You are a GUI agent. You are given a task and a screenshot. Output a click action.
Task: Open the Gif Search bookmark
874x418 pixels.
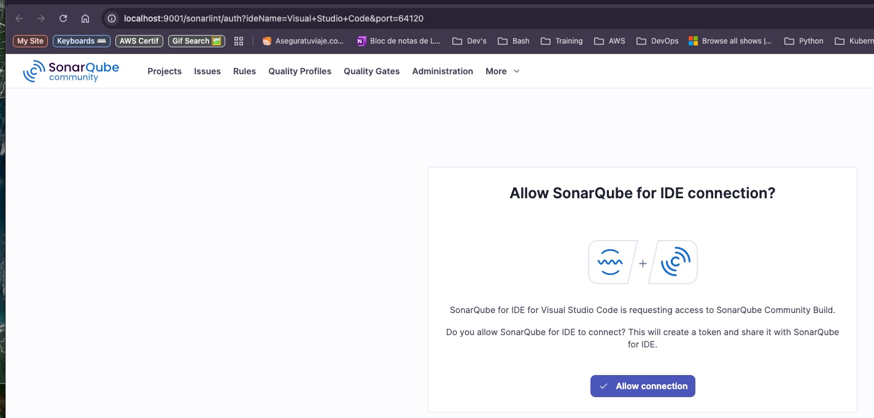pyautogui.click(x=196, y=41)
